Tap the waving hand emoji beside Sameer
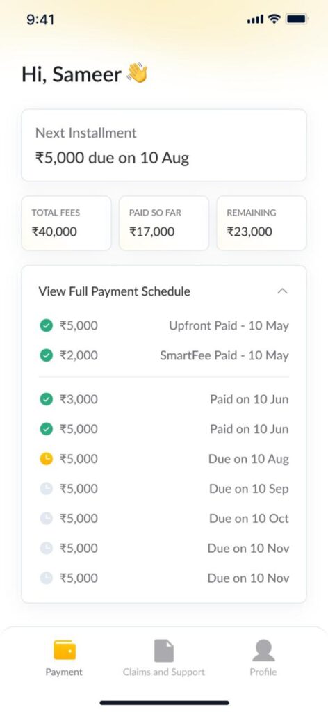Screen dimensions: 328x712 click(x=137, y=74)
